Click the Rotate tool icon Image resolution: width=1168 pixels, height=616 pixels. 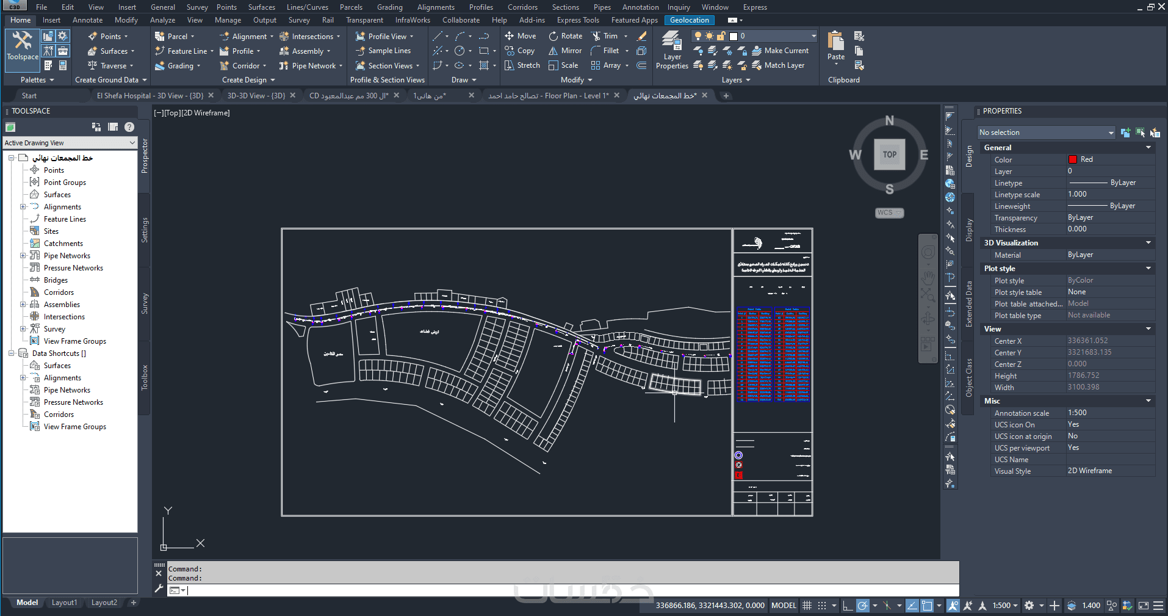pyautogui.click(x=553, y=36)
